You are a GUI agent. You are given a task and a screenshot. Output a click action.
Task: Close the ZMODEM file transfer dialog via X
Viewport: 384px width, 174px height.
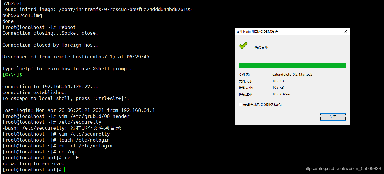pyautogui.click(x=345, y=32)
